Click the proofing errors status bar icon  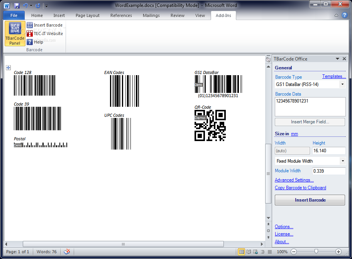coord(67,252)
